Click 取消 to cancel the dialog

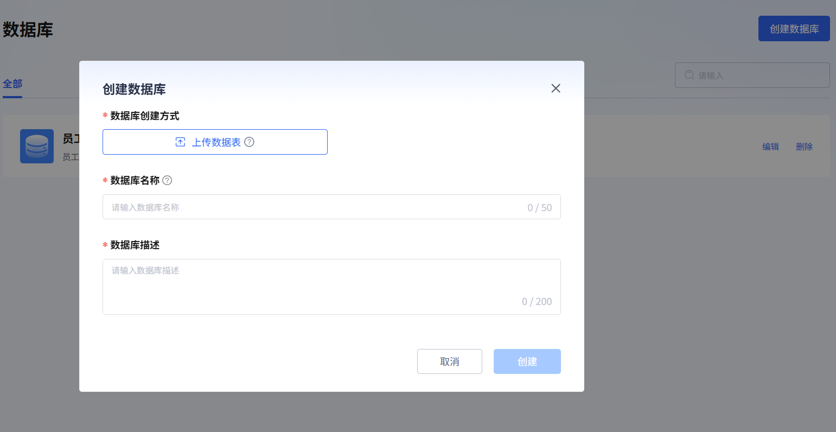pyautogui.click(x=450, y=361)
